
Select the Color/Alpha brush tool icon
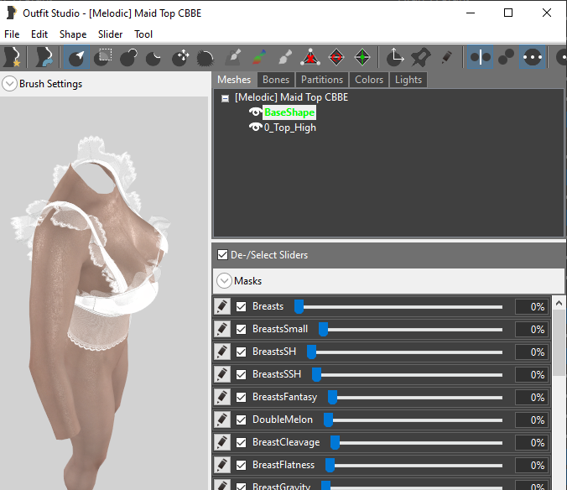pyautogui.click(x=285, y=57)
